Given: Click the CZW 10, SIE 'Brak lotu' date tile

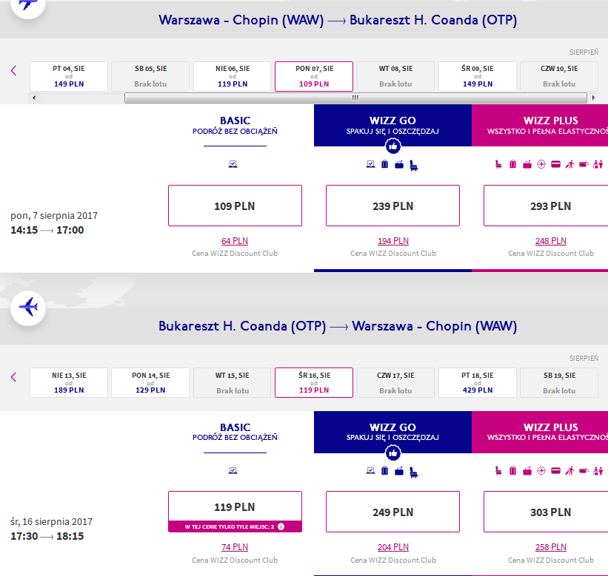Looking at the screenshot, I should 559,76.
